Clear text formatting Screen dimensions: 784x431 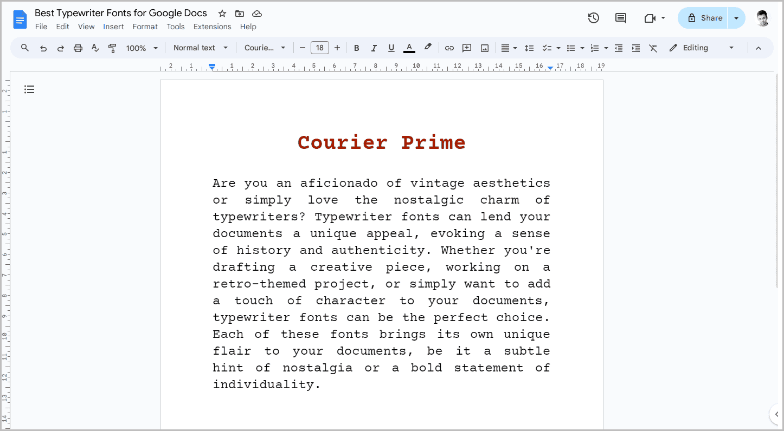click(653, 48)
